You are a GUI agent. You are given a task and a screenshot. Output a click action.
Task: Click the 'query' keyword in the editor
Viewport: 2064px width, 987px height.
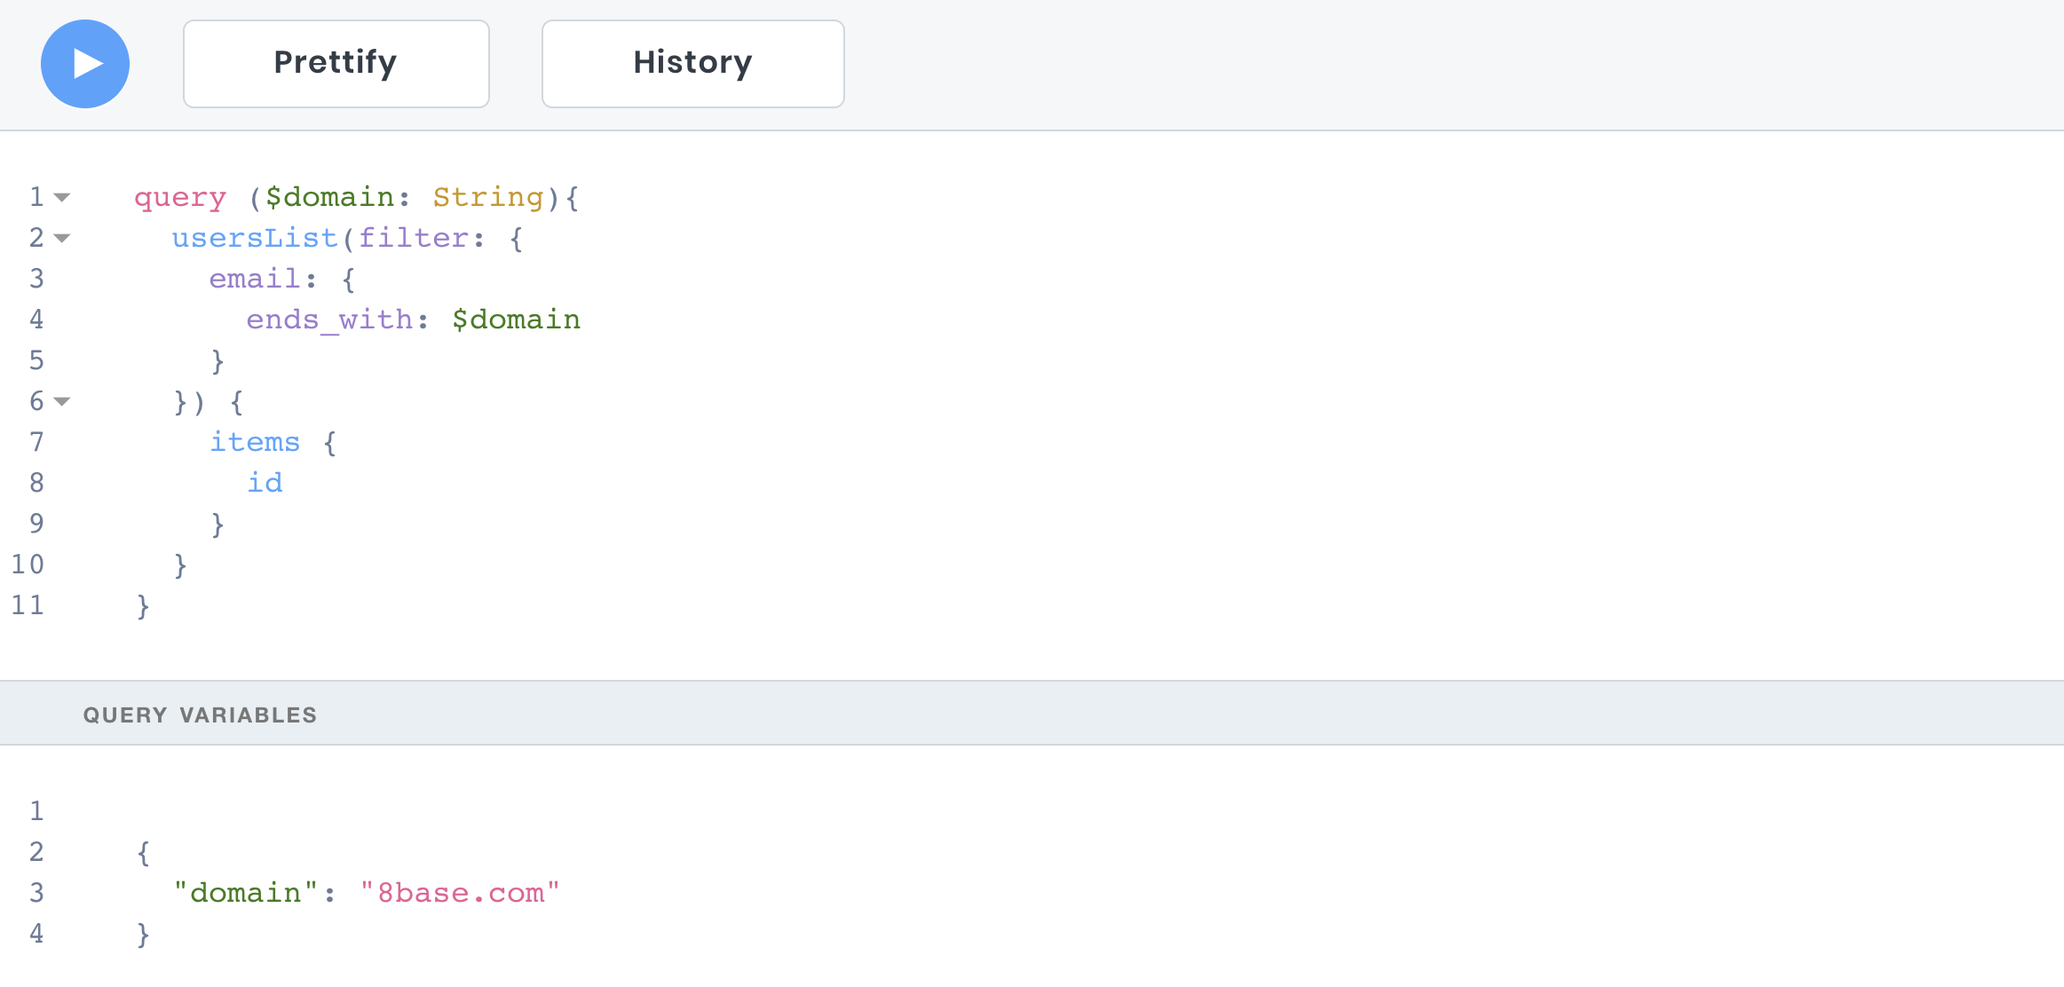point(180,197)
